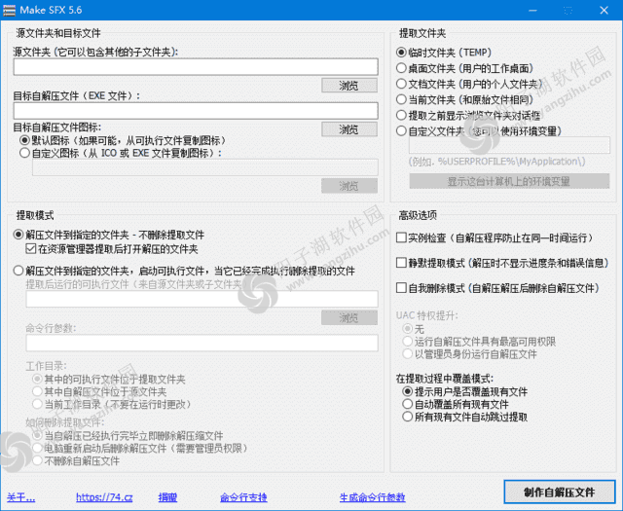
Task: Click in the 目标自解压文件 input field
Action: 195,110
